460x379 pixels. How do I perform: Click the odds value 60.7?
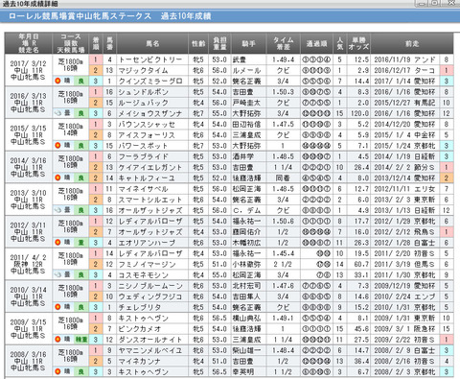(361, 264)
